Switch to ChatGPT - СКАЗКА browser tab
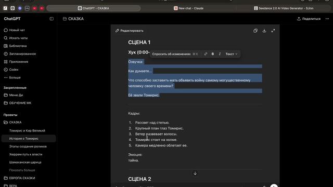The image size is (333, 187). (94, 8)
